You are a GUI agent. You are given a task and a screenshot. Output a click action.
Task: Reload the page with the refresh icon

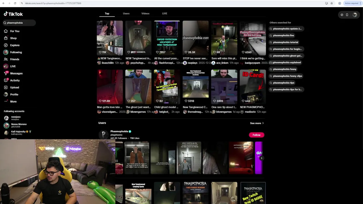pos(15,3)
